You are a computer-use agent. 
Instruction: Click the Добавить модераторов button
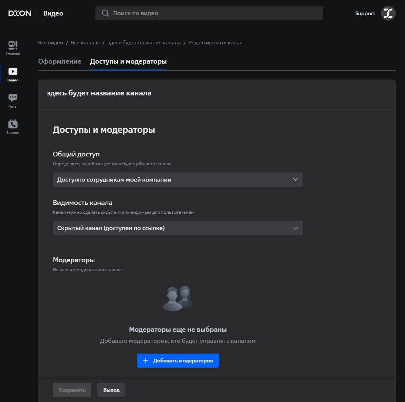pos(178,361)
